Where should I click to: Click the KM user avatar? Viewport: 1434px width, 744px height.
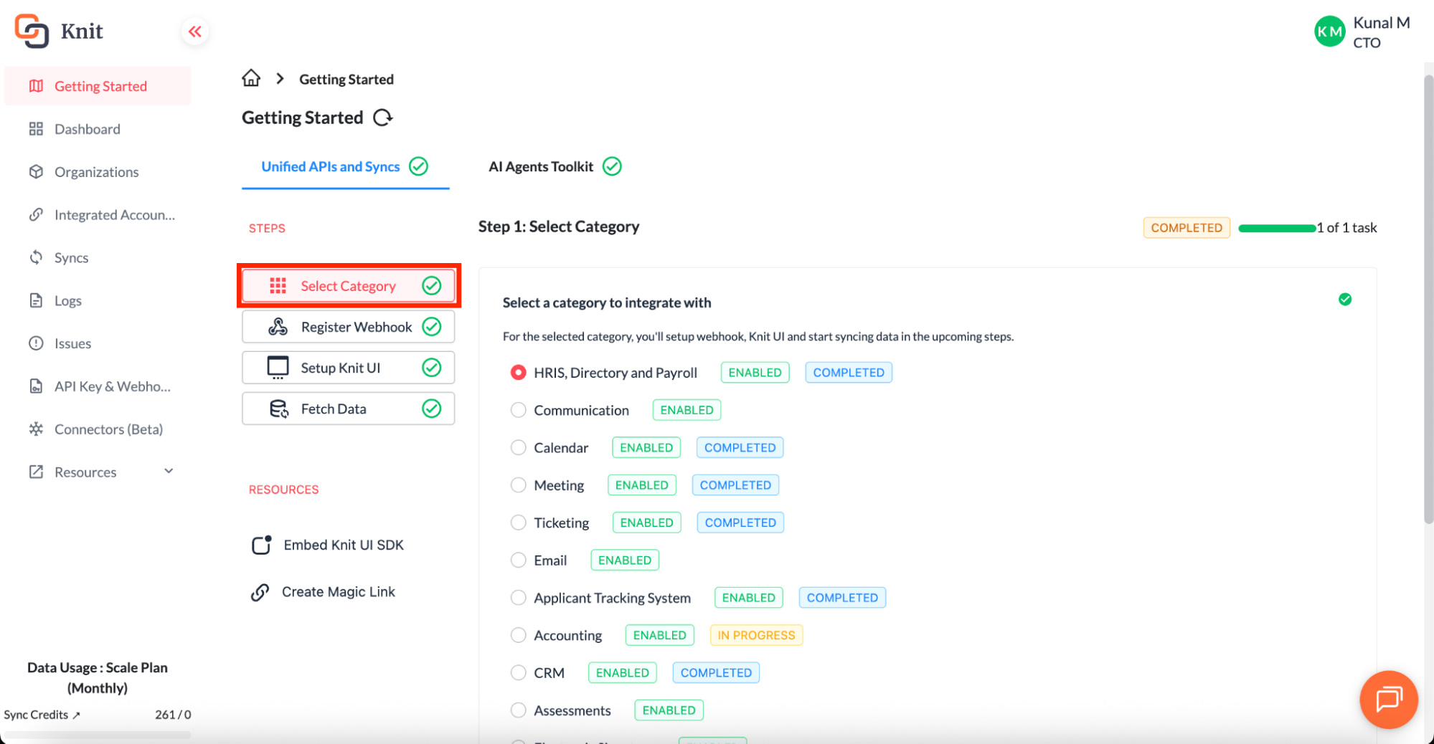coord(1329,32)
